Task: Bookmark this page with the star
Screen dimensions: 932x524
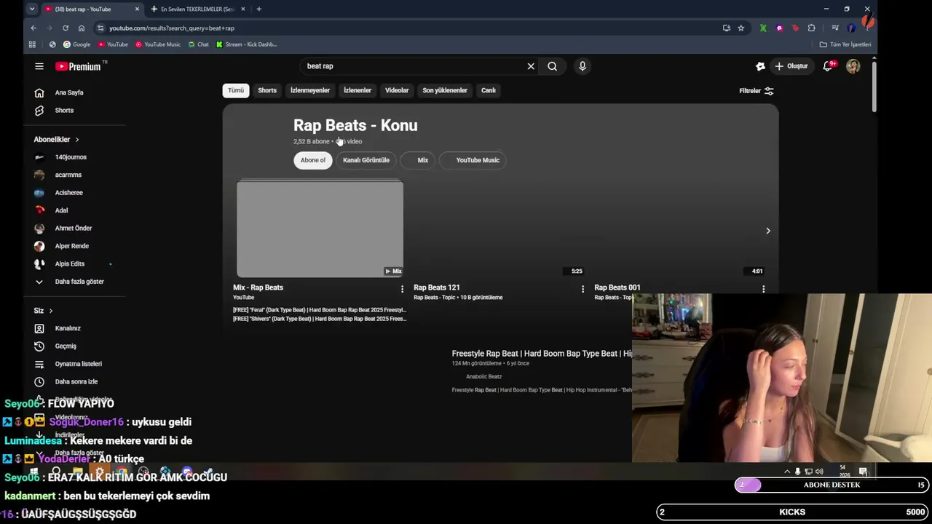Action: click(x=741, y=28)
